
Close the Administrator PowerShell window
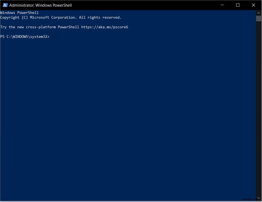click(x=253, y=5)
